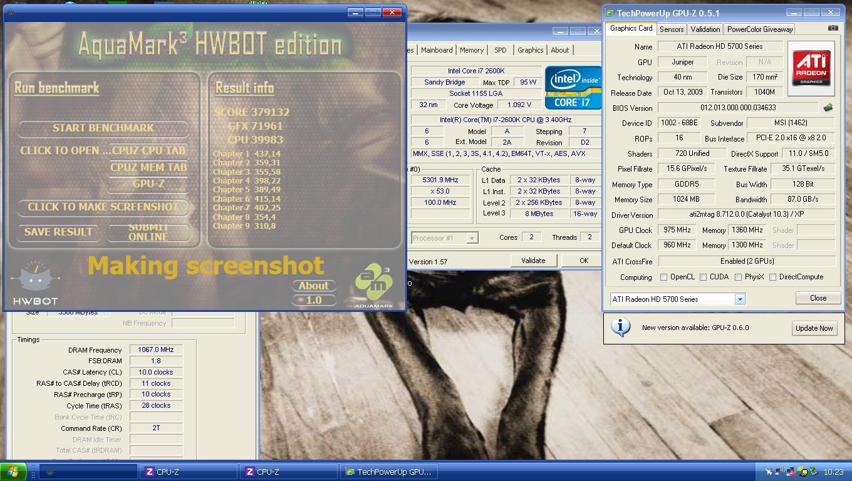852x481 pixels.
Task: Click CLICK TO MAKE SCREENSHOT button
Action: coord(103,207)
